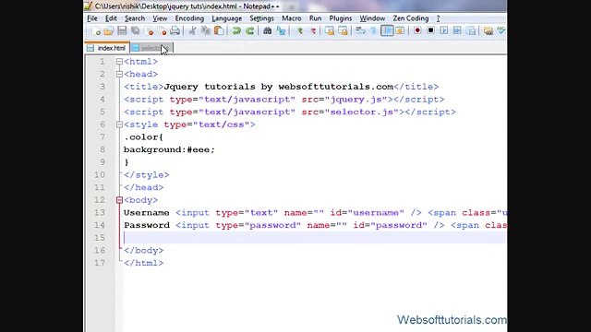This screenshot has height=332, width=591.
Task: Print the file using the printer icon
Action: coord(175,30)
